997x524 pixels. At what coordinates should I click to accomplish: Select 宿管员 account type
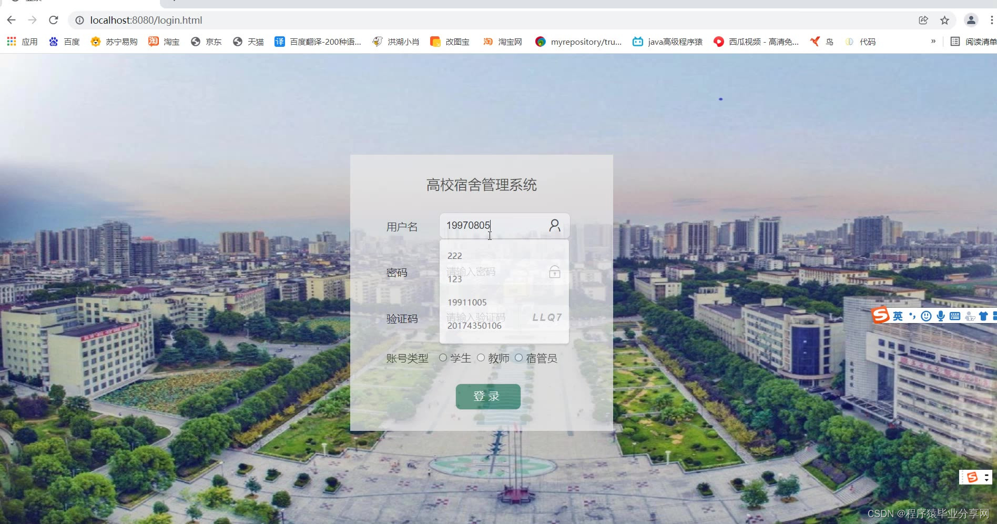click(x=518, y=358)
